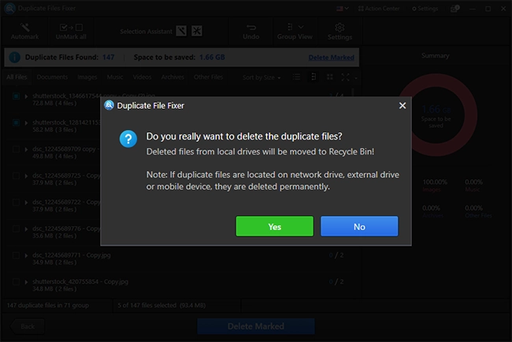Image resolution: width=512 pixels, height=342 pixels.
Task: Expand the dsc_12245689725 group arrow
Action: [x=26, y=176]
